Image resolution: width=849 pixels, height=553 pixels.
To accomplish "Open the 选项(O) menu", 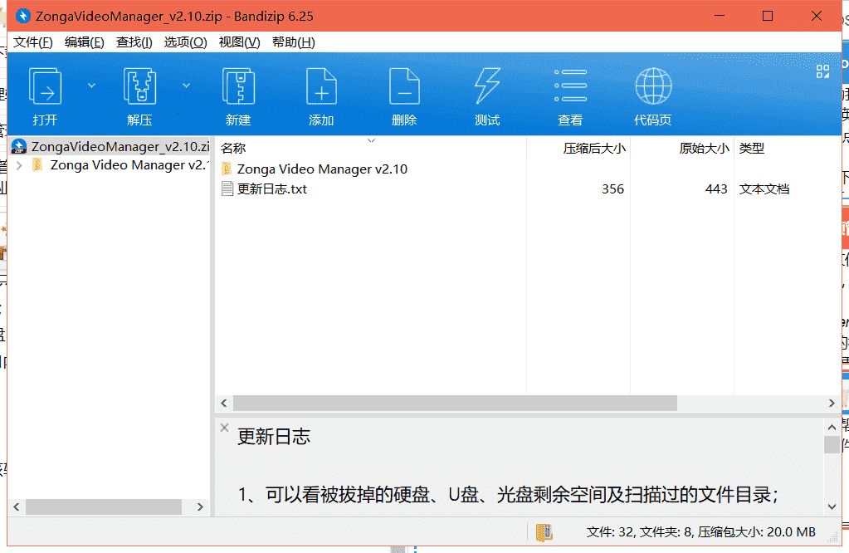I will [185, 42].
